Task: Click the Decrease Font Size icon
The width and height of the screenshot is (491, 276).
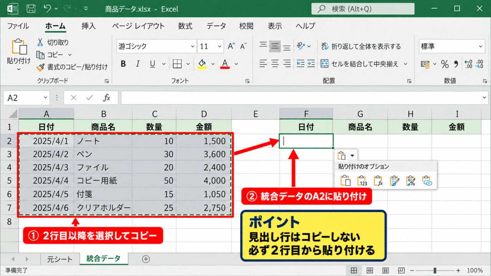Action: [x=243, y=46]
